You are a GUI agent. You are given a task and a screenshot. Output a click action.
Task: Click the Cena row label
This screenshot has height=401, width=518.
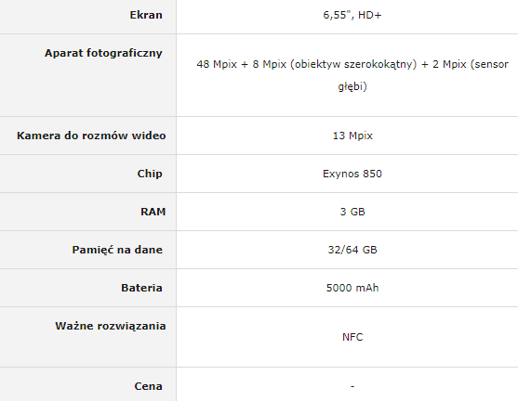[x=148, y=386]
